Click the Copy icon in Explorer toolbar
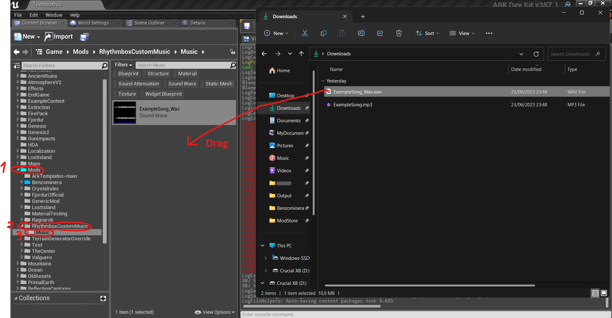Screen dimensions: 612x318 coord(323,33)
